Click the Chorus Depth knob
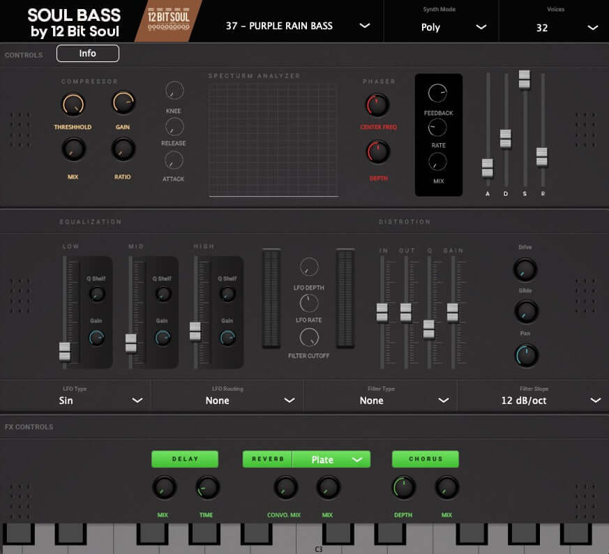Image resolution: width=609 pixels, height=554 pixels. [404, 488]
